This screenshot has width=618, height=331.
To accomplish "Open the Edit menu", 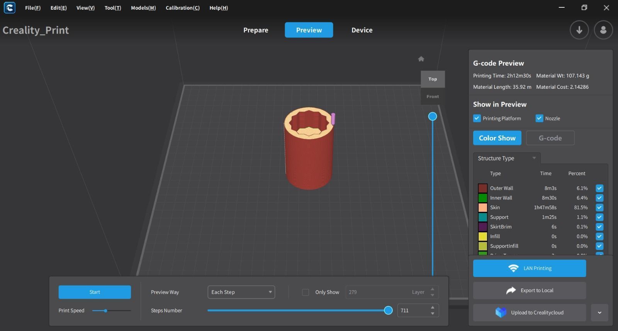I will 58,8.
